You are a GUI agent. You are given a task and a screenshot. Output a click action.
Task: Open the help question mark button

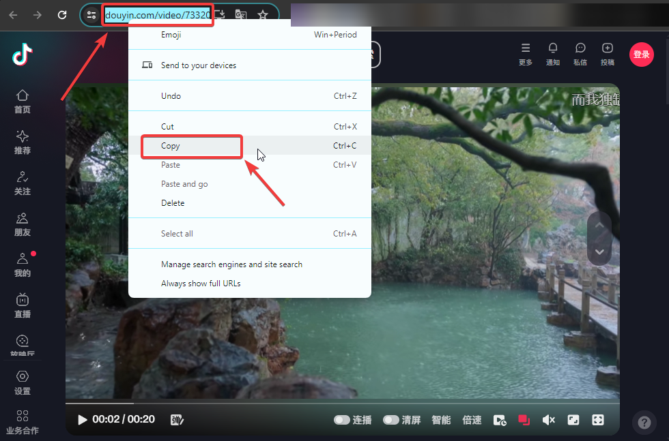[644, 423]
